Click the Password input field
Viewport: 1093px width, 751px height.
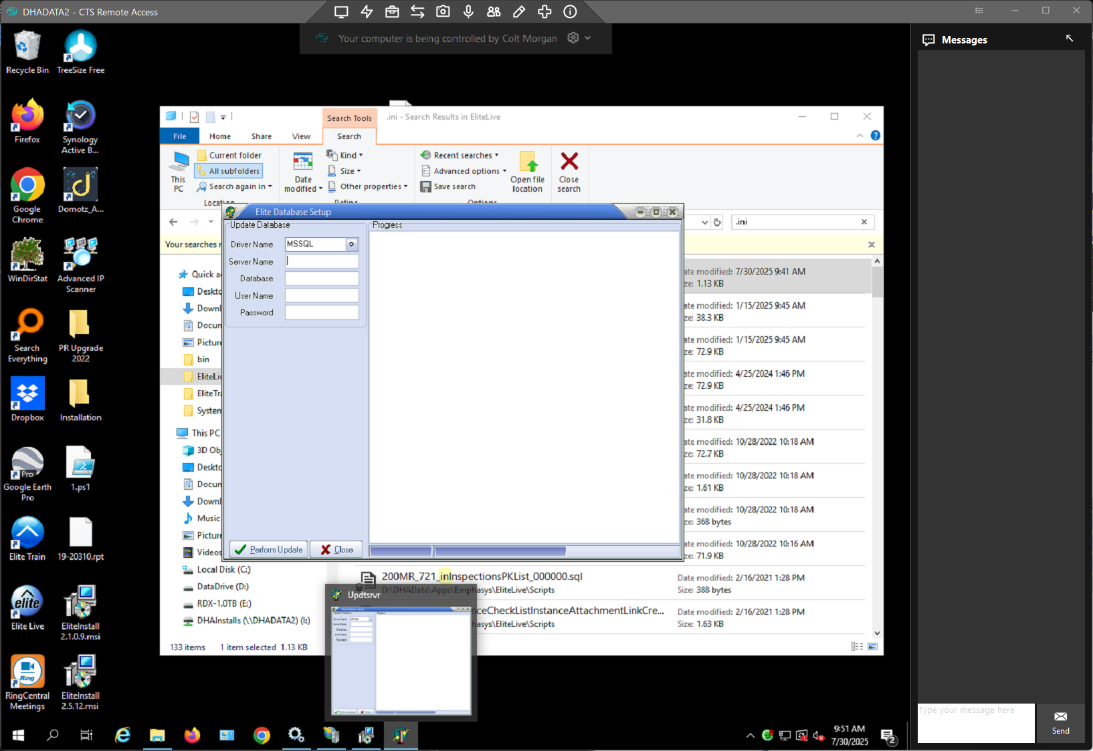(322, 312)
